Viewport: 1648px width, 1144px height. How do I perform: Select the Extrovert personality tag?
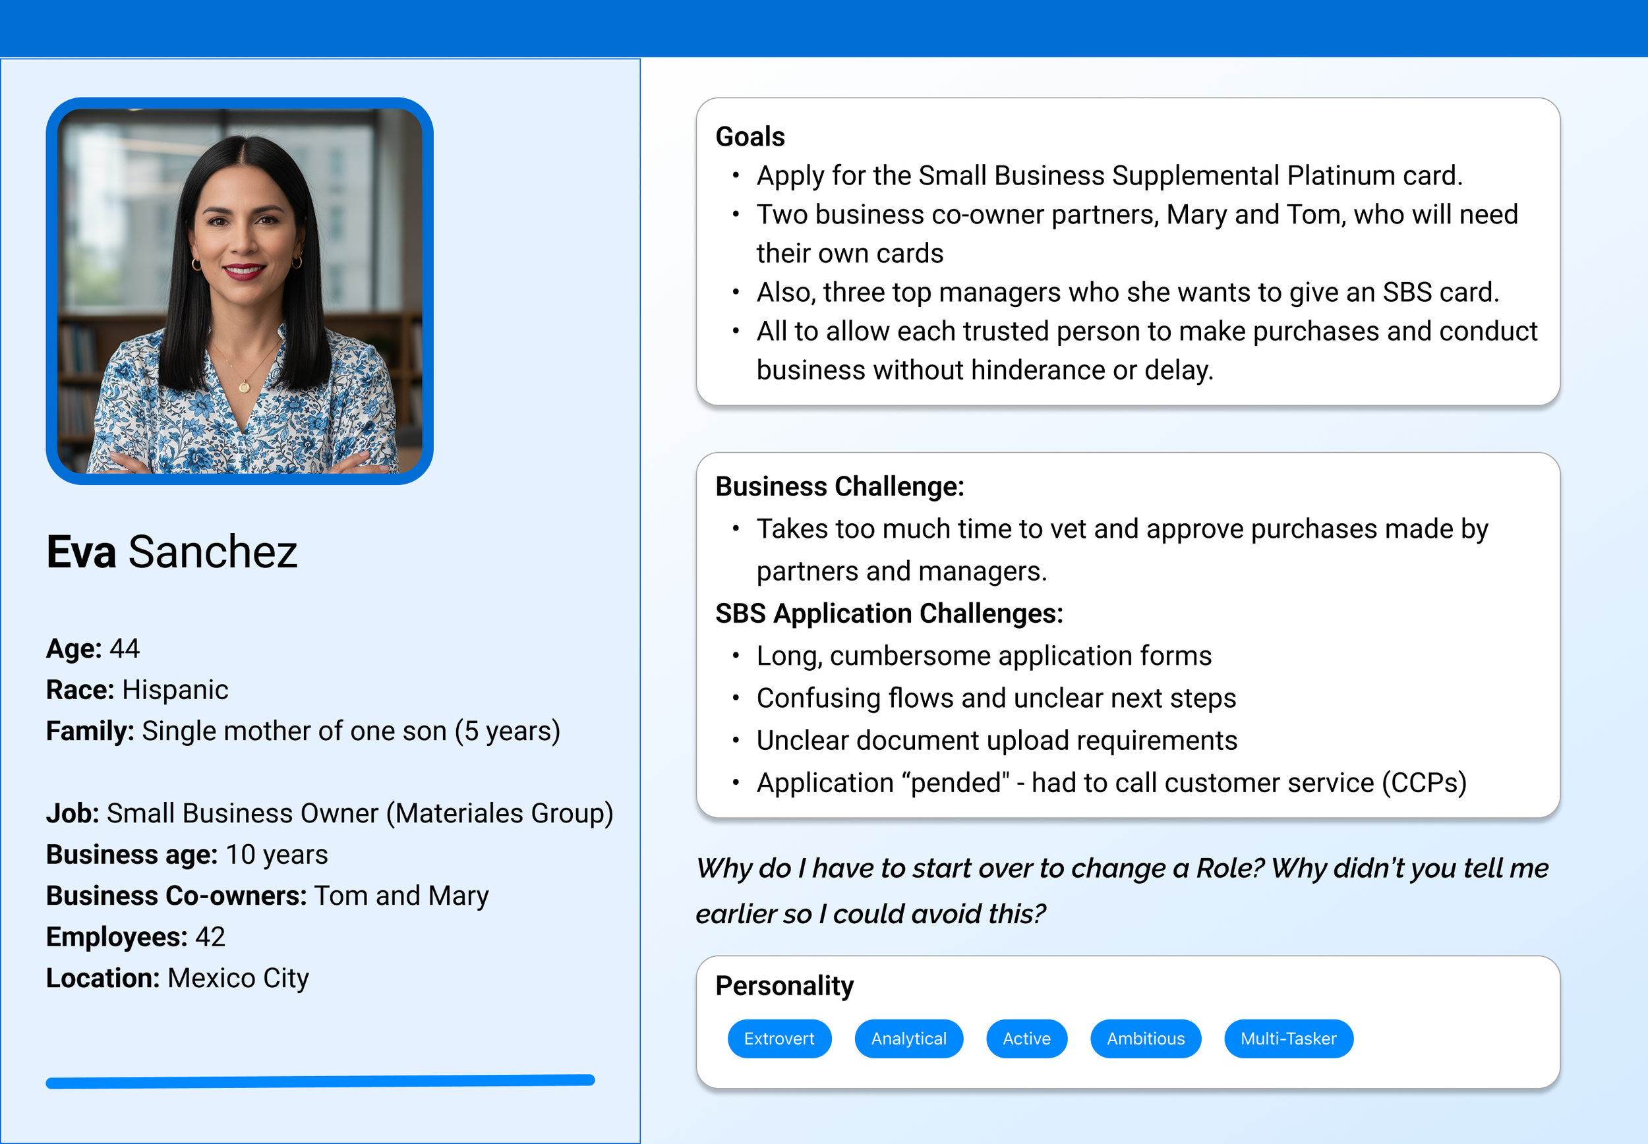pyautogui.click(x=779, y=1038)
